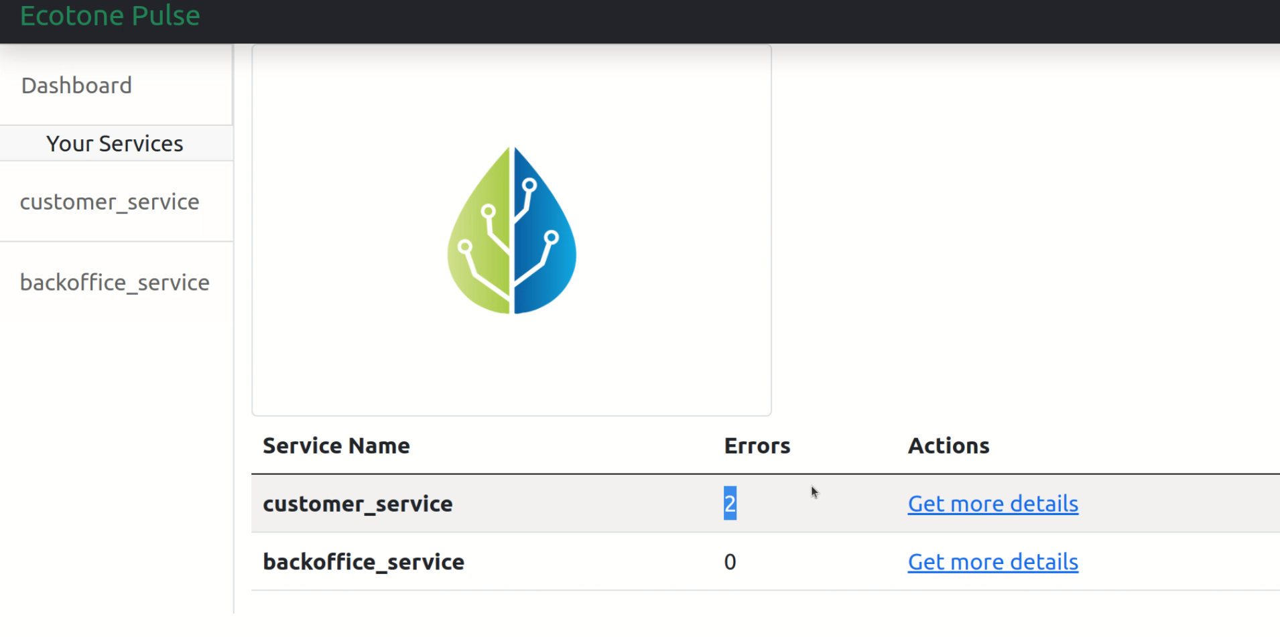
Task: Click backoffice_service name in the table
Action: point(363,562)
